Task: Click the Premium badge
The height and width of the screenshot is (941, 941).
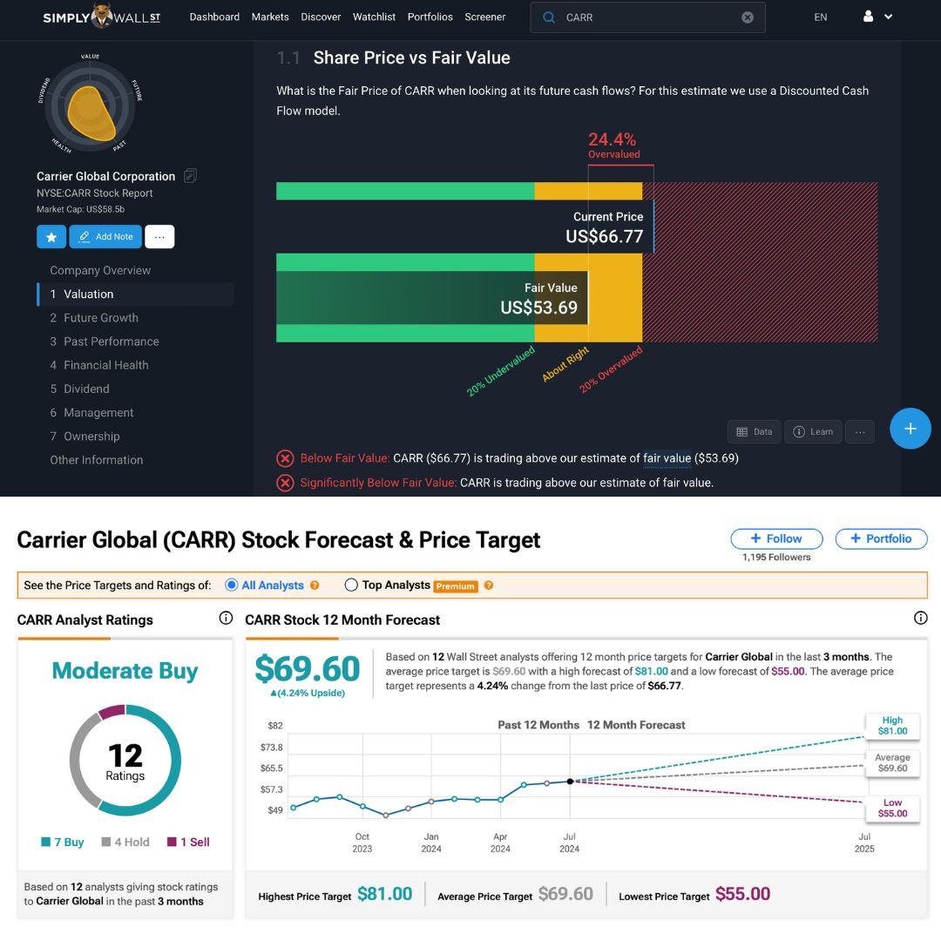Action: [456, 586]
